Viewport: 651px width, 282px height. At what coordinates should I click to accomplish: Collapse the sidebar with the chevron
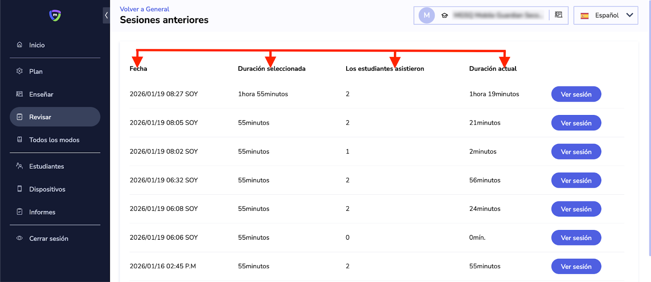tap(106, 15)
